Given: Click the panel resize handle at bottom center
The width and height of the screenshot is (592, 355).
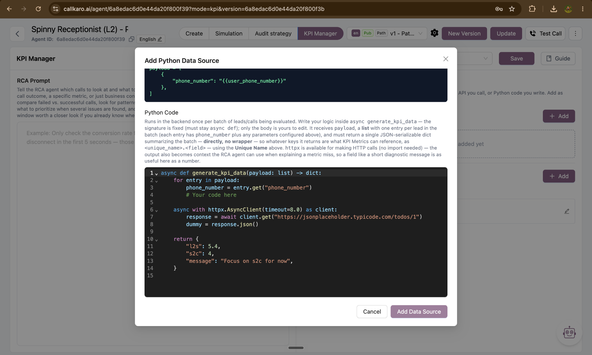Looking at the screenshot, I should tap(296, 348).
